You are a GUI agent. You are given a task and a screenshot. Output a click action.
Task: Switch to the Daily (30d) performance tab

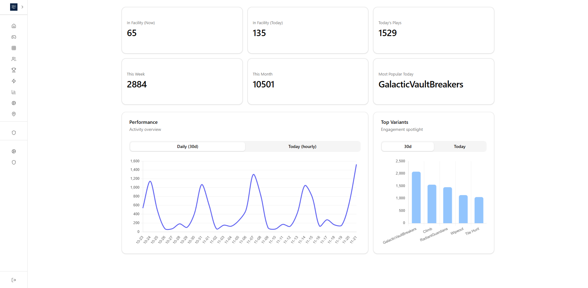[x=188, y=146]
